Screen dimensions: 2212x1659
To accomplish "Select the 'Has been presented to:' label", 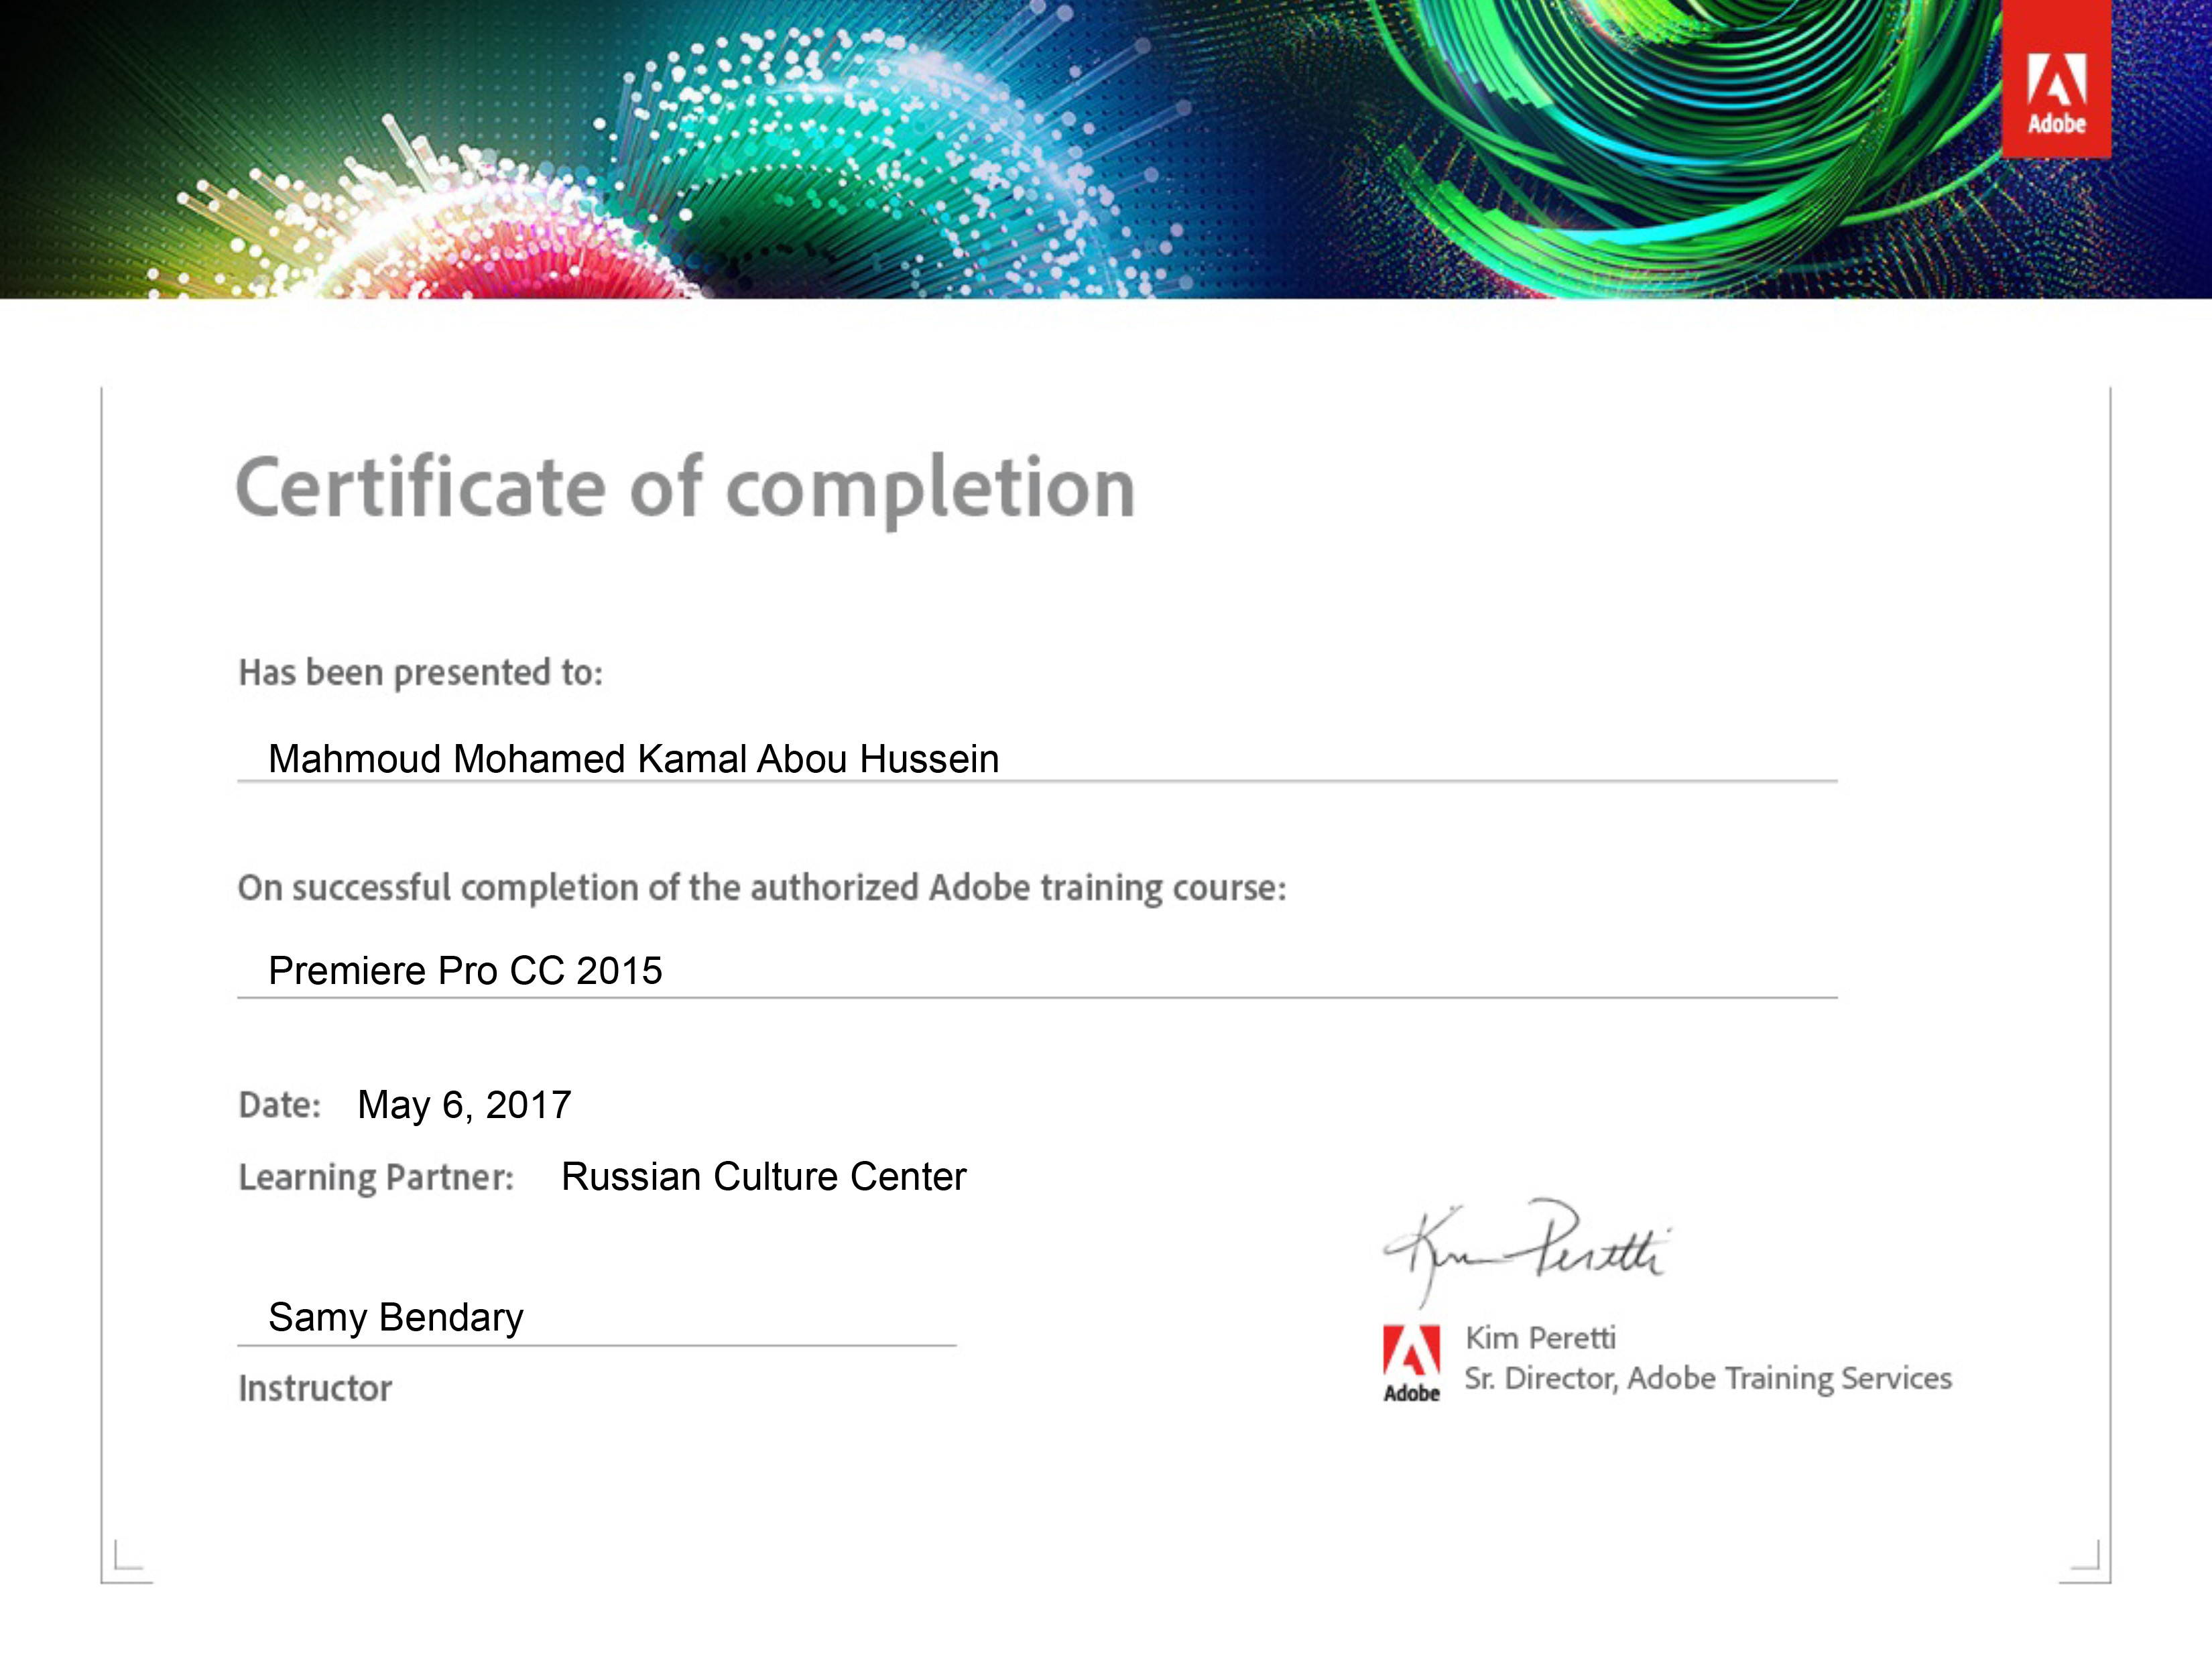I will [x=421, y=673].
